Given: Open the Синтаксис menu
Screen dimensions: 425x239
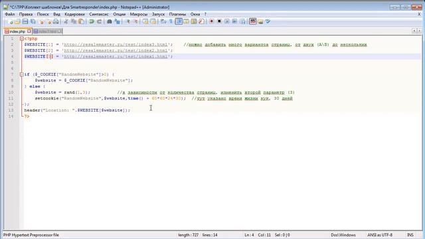Looking at the screenshot, I should pos(99,14).
